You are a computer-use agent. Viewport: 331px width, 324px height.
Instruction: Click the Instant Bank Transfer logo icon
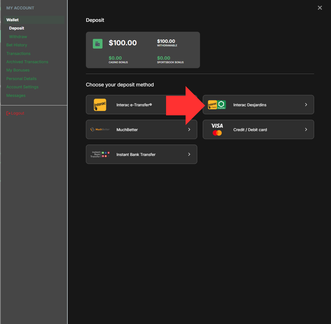click(x=100, y=154)
